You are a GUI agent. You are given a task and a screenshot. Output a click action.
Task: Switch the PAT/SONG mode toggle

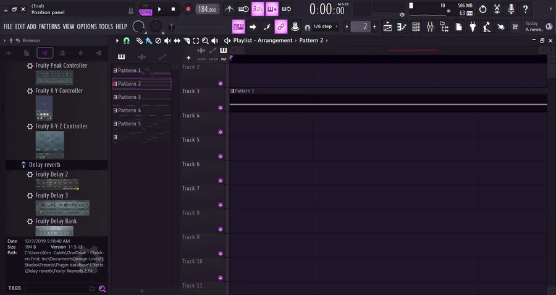(x=145, y=9)
